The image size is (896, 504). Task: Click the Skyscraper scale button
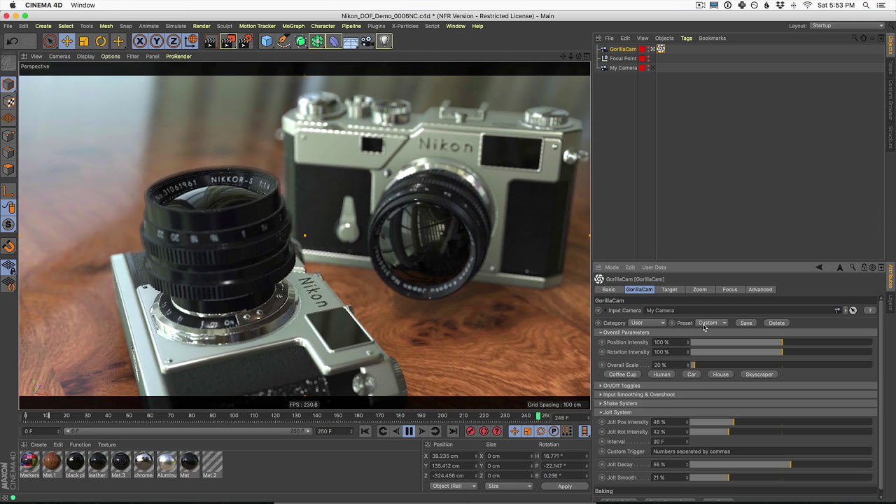point(759,374)
